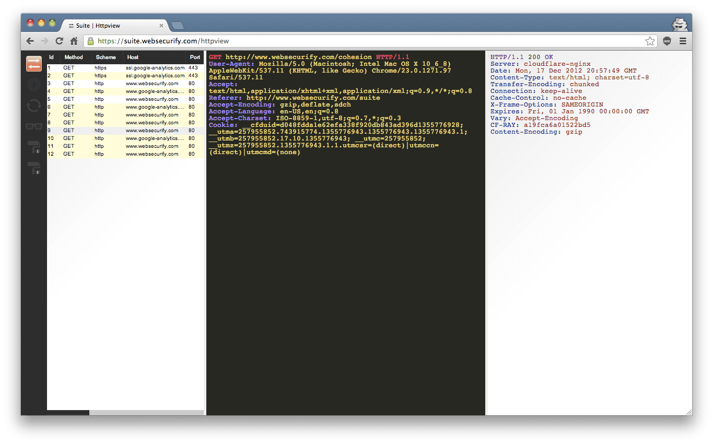Click the Accept-Language request header

pos(273,111)
